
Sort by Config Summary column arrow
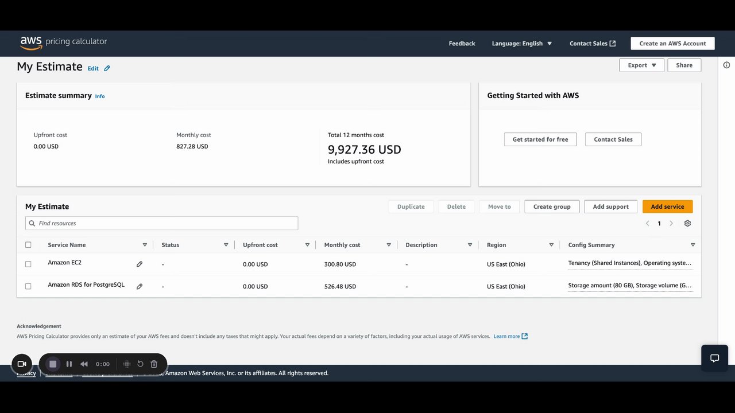[x=693, y=245]
